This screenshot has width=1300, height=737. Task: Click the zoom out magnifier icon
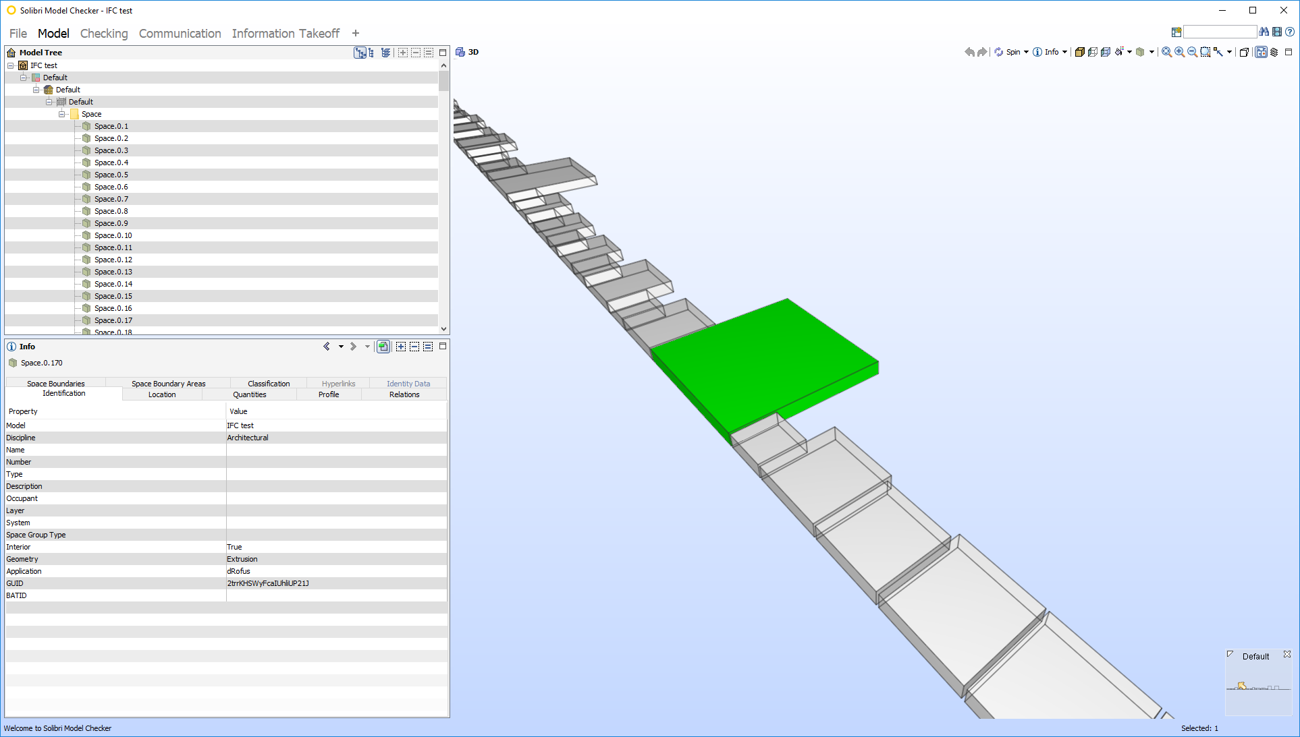(1192, 52)
